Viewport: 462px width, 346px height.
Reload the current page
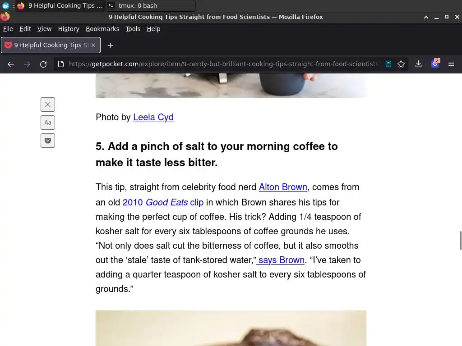(x=43, y=64)
